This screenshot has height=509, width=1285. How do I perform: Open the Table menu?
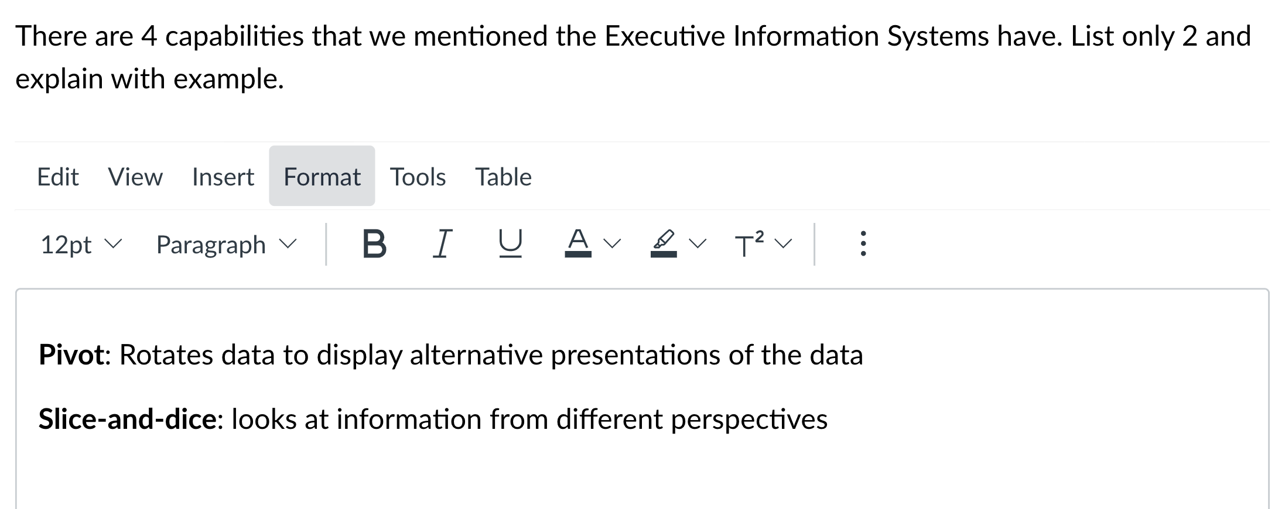point(504,177)
